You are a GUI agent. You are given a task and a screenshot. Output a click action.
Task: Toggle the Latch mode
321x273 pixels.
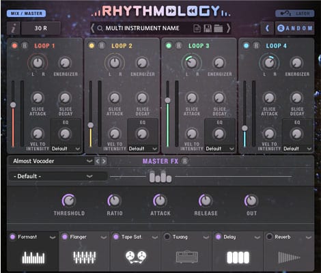click(x=295, y=14)
